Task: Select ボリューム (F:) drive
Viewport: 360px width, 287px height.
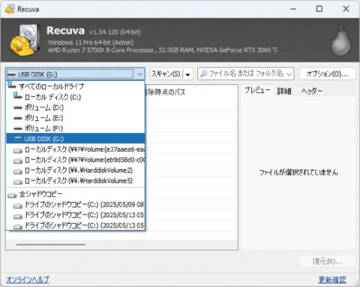Action: [x=75, y=128]
